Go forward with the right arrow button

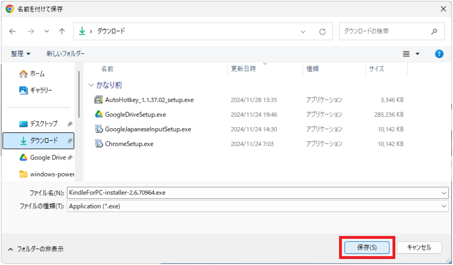[x=31, y=31]
